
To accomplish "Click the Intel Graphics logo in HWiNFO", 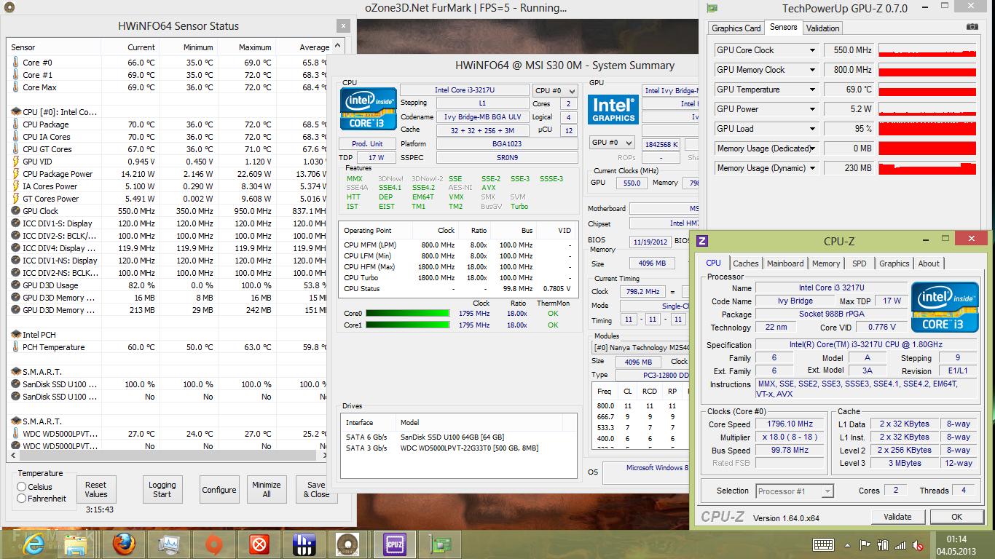I will [x=613, y=109].
